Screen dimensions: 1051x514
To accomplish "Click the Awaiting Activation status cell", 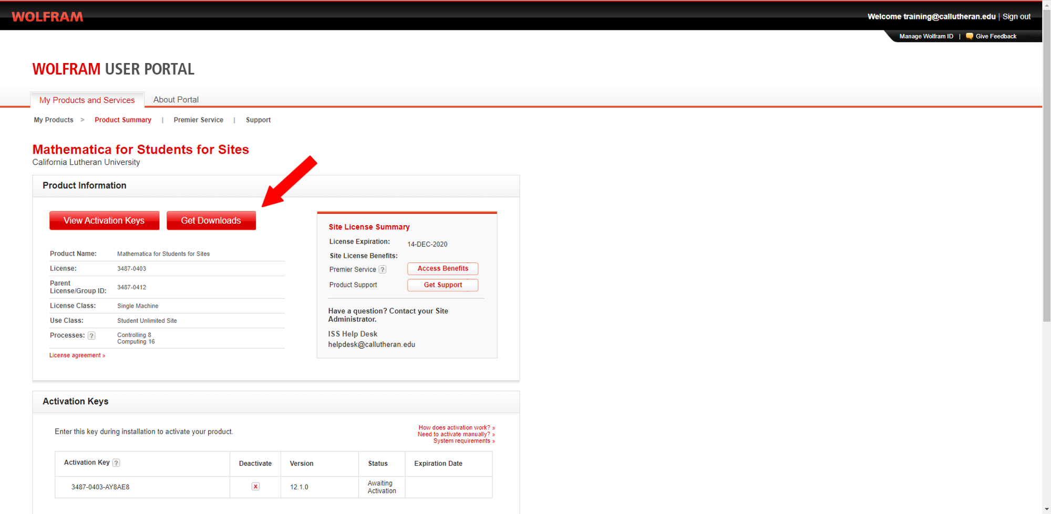I will 382,487.
